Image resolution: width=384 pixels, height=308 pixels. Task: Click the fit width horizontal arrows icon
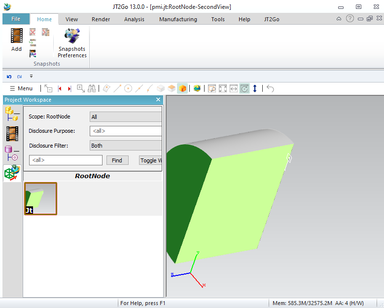[x=233, y=88]
